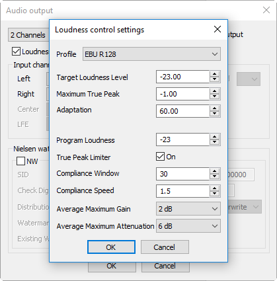Increase Maximum True Peak value
The width and height of the screenshot is (277, 281).
[214, 91]
